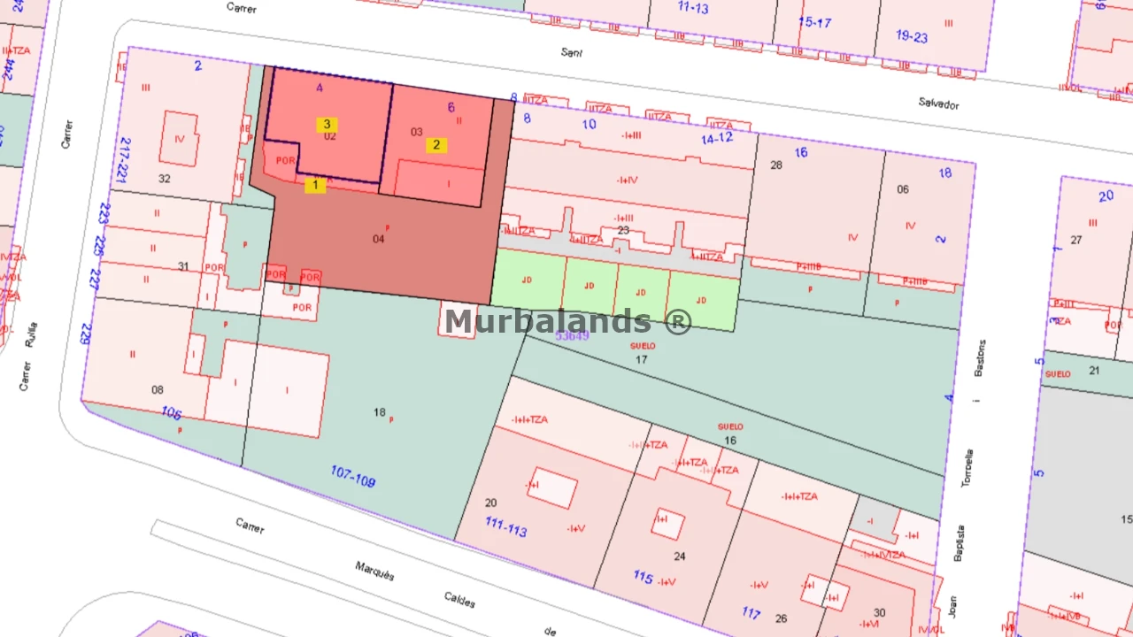Screen dimensions: 1133x637
Task: Click the Murbalands watermark text
Action: click(567, 321)
